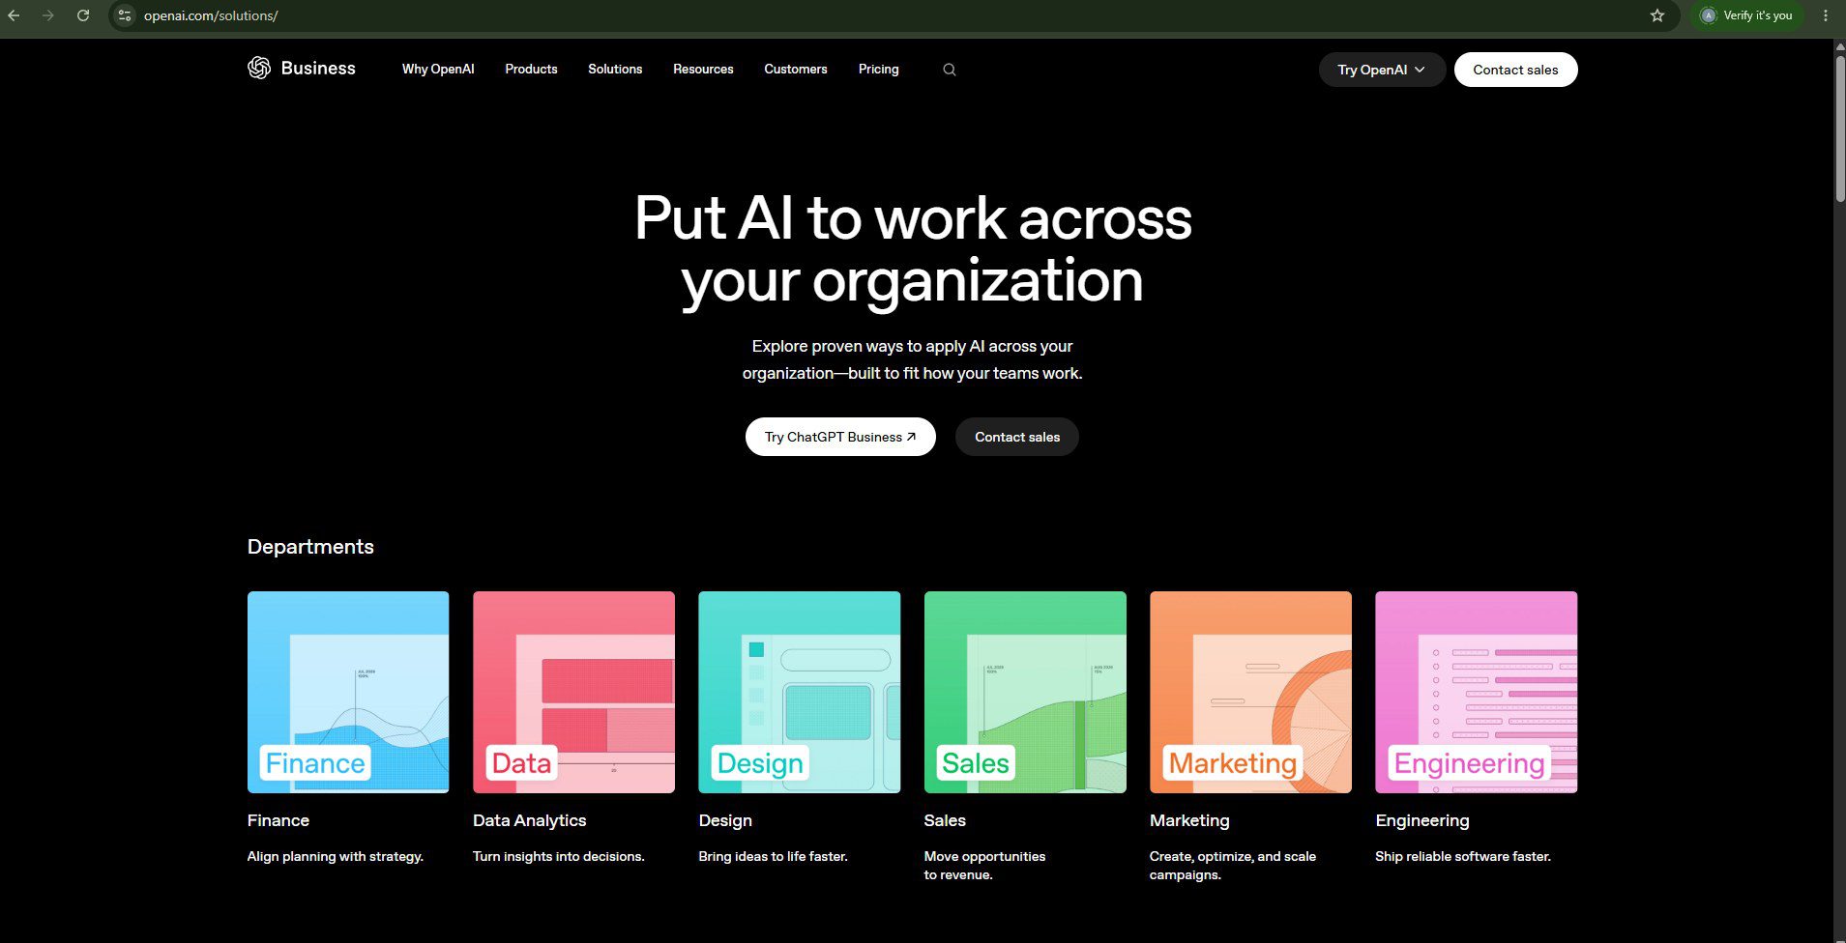Click "Turn insights into decisions." text
Screen dimensions: 1846x943
pyautogui.click(x=559, y=856)
